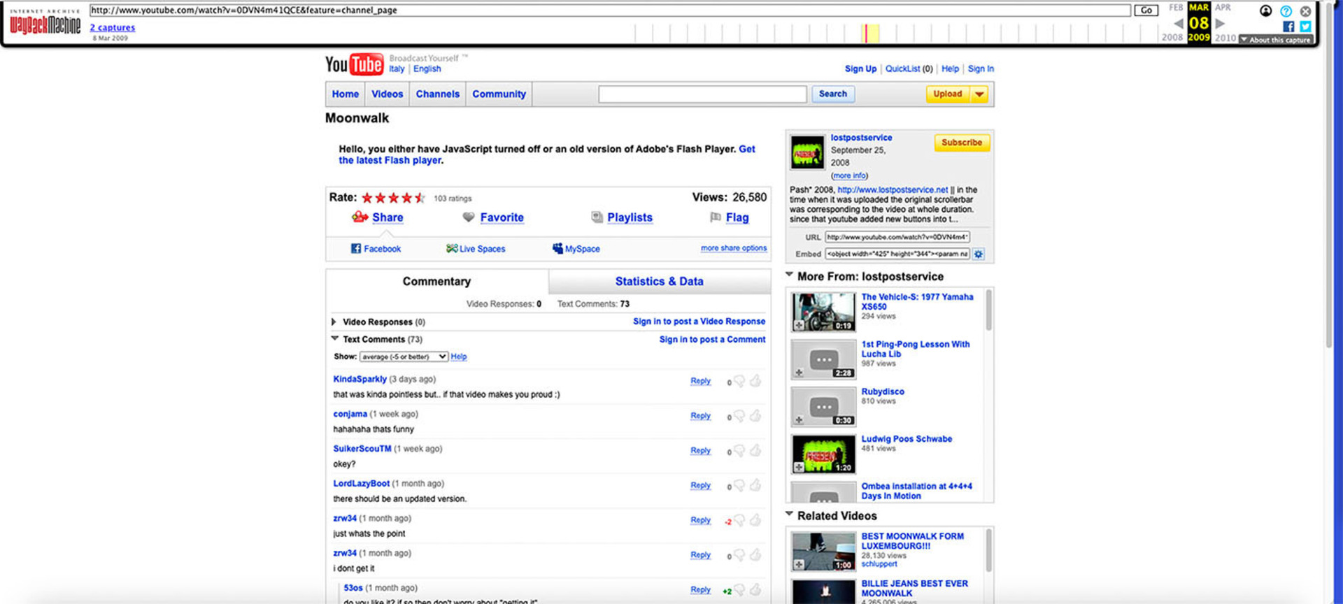The image size is (1343, 604).
Task: Click Sign Up link
Action: click(860, 69)
